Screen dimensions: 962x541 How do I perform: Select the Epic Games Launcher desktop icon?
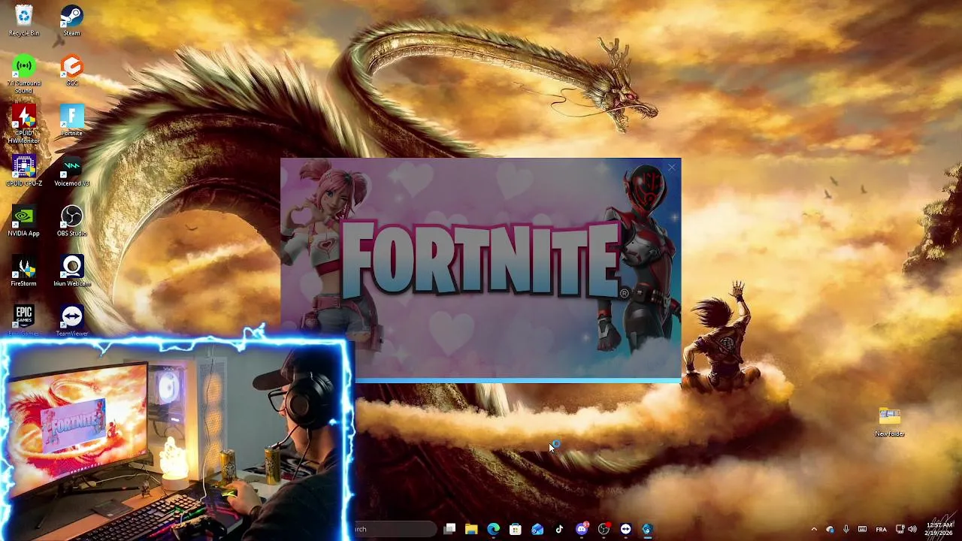pyautogui.click(x=23, y=320)
